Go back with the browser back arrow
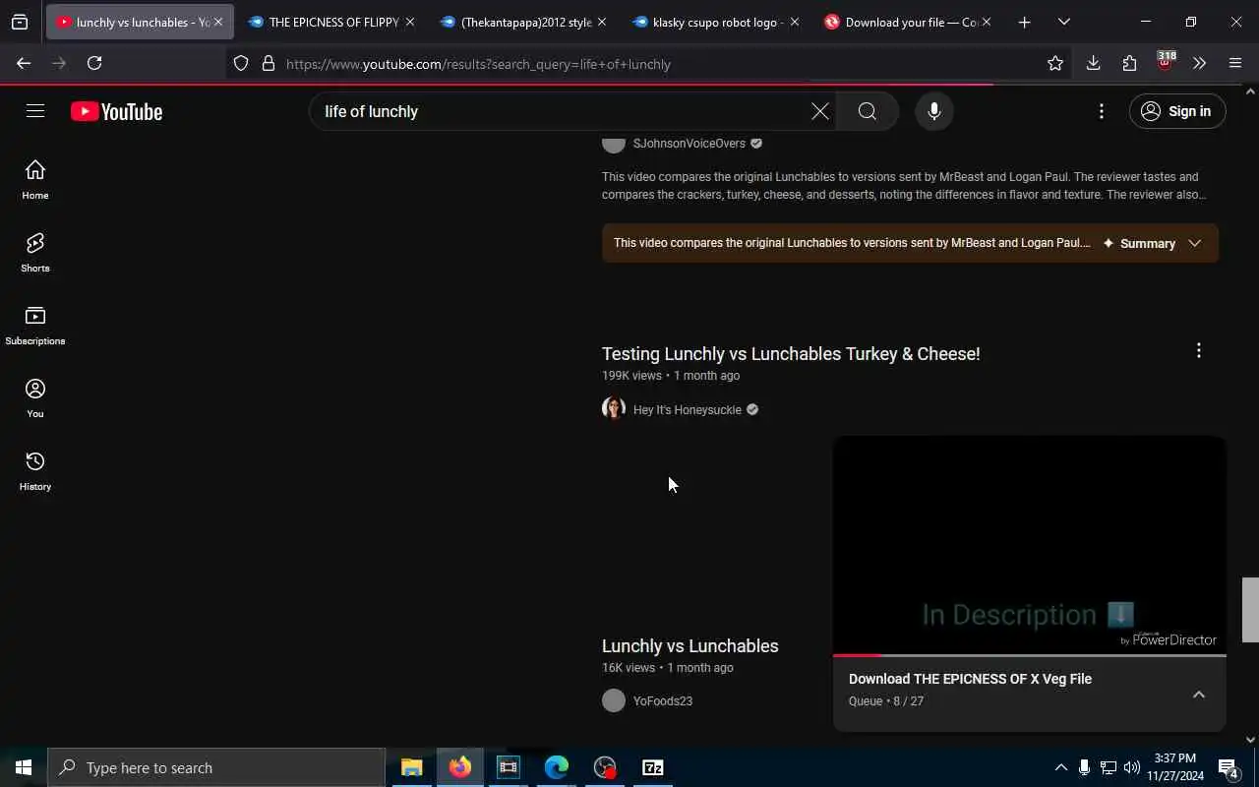Viewport: 1259px width, 787px height. [24, 63]
